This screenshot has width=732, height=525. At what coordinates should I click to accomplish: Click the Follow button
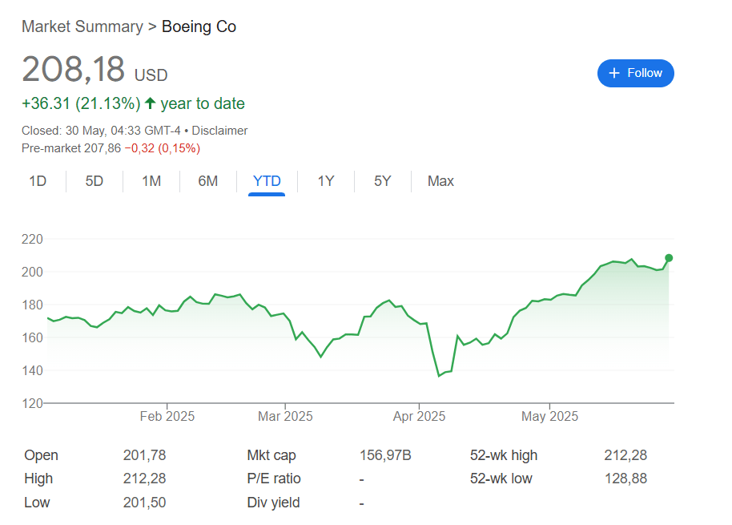(635, 73)
